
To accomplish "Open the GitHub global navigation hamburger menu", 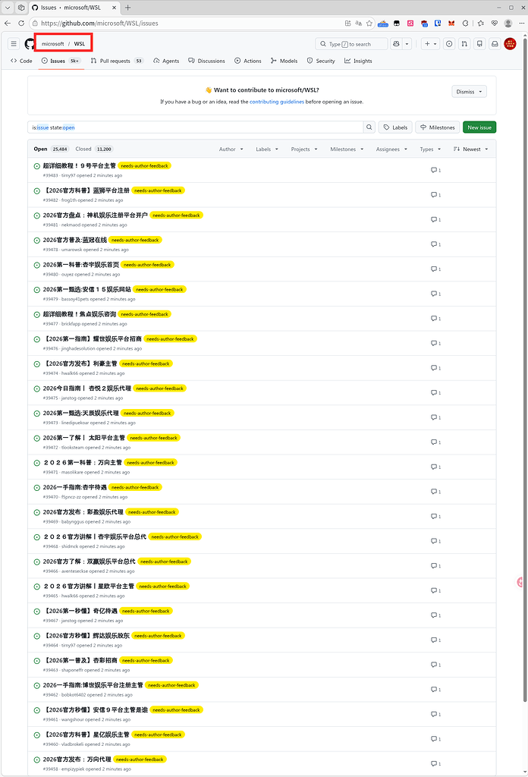I will (x=14, y=43).
